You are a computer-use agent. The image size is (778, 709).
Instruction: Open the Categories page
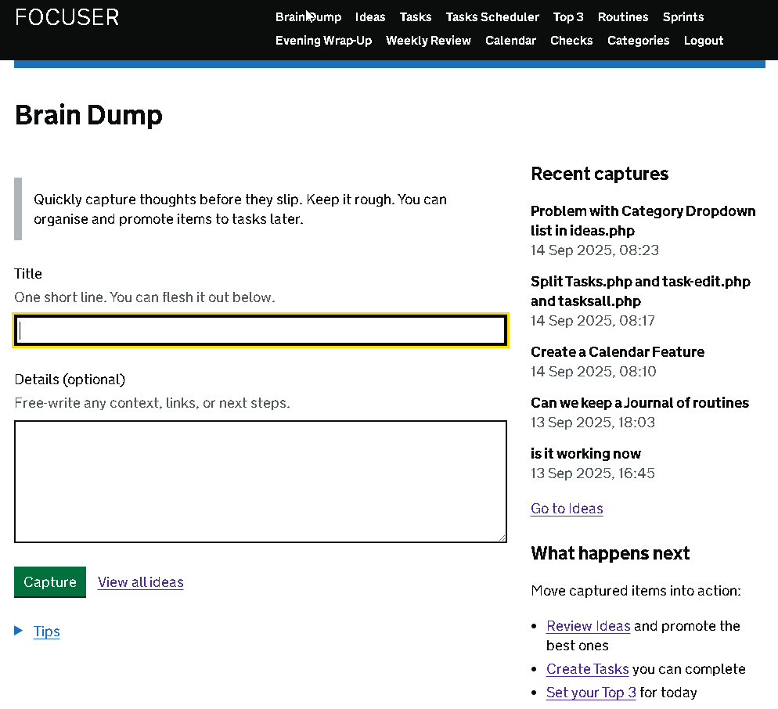pos(638,40)
